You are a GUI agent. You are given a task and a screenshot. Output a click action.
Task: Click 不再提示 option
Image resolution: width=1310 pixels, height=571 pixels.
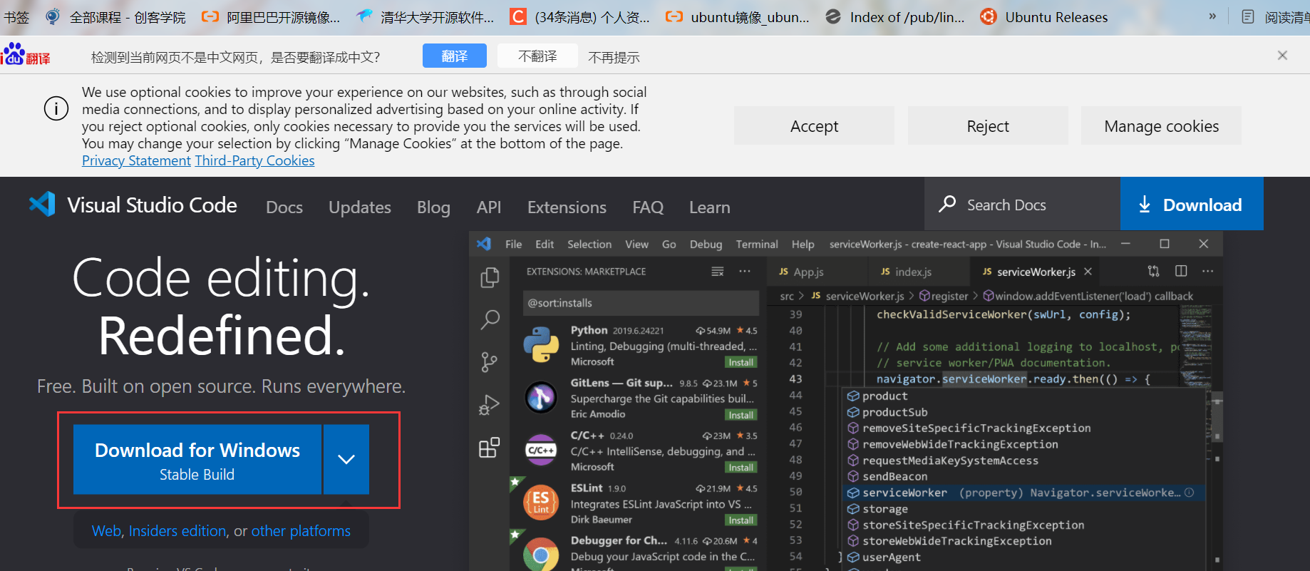(x=614, y=57)
